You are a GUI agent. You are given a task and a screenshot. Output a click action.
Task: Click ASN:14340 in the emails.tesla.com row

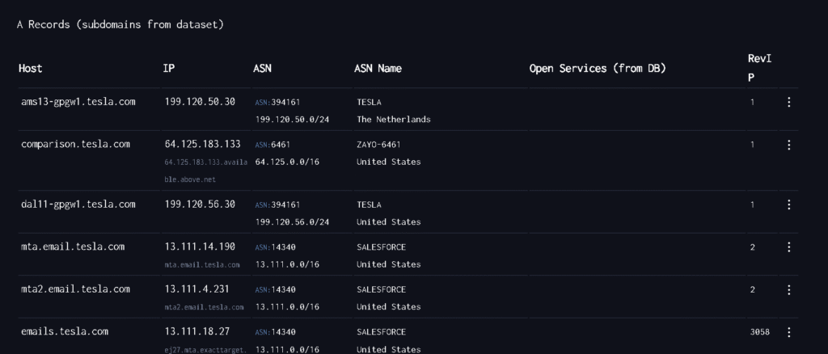pos(275,332)
